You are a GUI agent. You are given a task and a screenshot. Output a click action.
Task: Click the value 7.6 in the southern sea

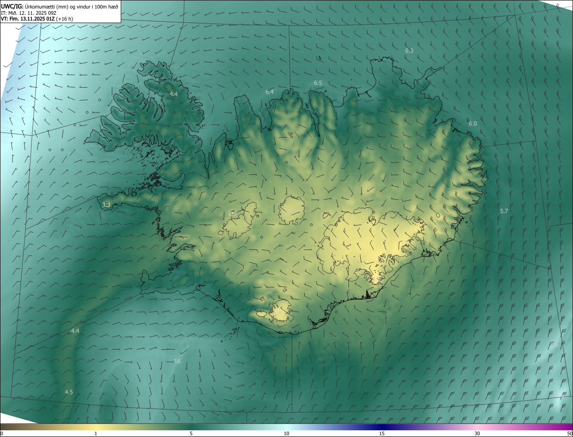pyautogui.click(x=177, y=361)
